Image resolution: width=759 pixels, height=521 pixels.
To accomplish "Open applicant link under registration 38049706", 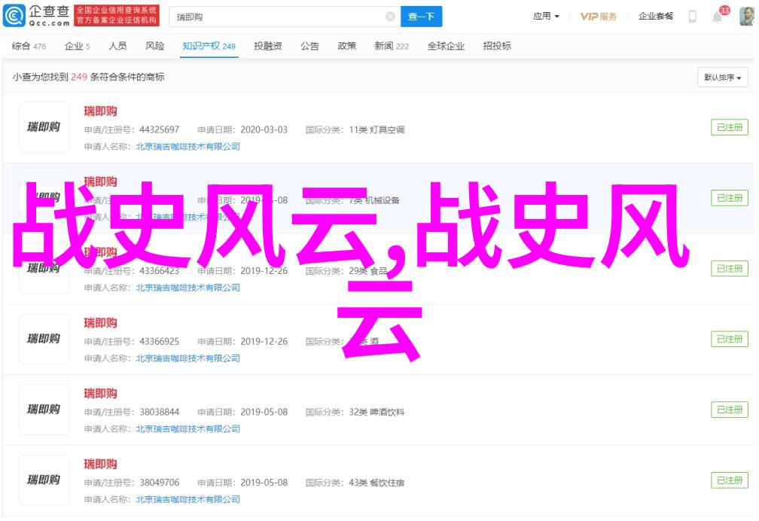I will [187, 500].
